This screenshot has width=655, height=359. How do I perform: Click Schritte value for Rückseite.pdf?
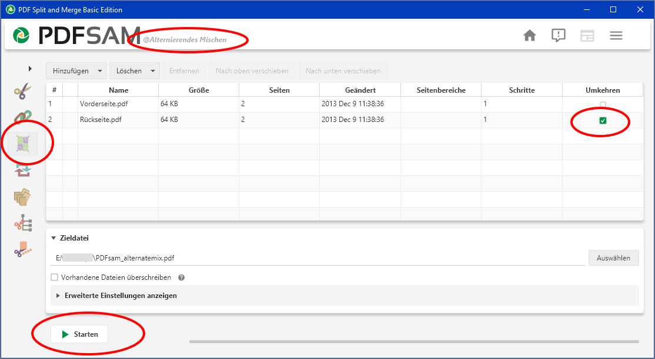(x=522, y=120)
